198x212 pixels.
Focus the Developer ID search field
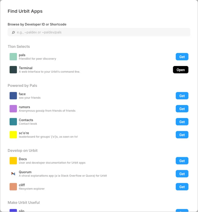[100, 32]
